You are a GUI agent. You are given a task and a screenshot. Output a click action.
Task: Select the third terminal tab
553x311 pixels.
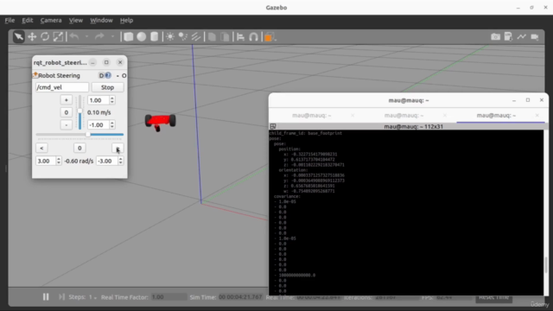point(496,115)
